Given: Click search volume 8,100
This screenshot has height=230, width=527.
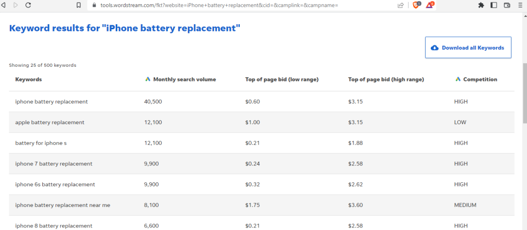Looking at the screenshot, I should (151, 205).
